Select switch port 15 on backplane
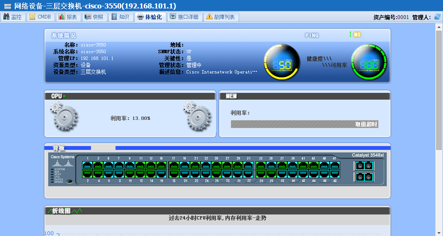The width and height of the screenshot is (443, 236). [x=162, y=165]
